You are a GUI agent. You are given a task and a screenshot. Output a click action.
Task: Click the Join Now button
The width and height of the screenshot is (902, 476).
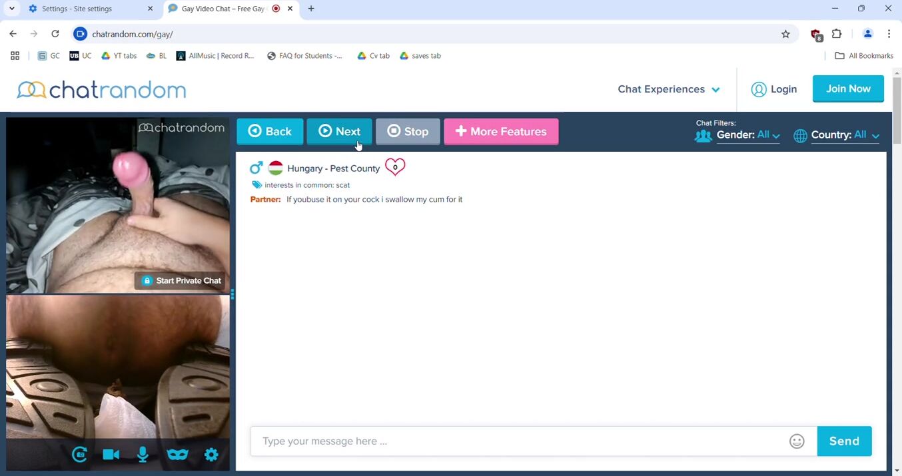[x=847, y=89]
